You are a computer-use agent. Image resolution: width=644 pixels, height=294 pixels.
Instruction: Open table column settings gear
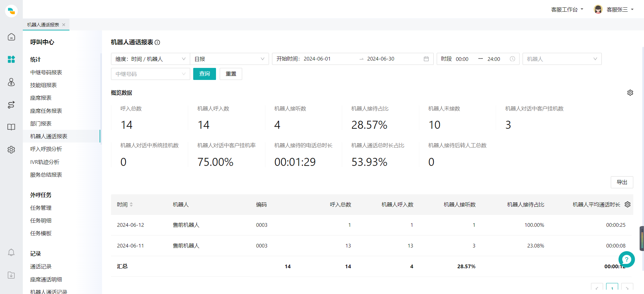[628, 204]
